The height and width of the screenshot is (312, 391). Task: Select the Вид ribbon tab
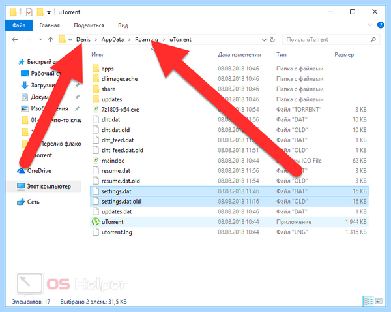pyautogui.click(x=123, y=25)
